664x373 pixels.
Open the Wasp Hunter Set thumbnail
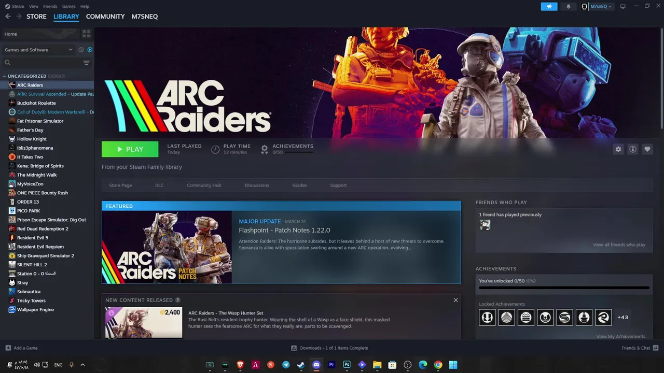pos(144,322)
